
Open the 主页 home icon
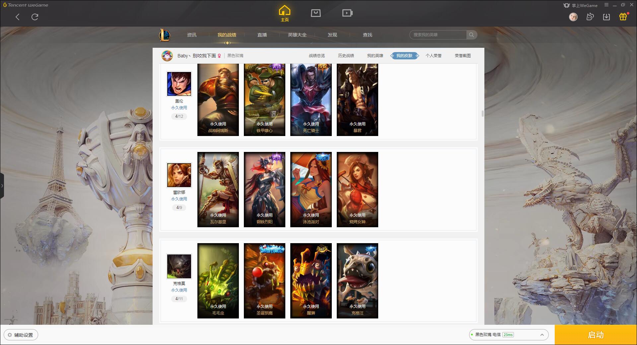tap(285, 14)
